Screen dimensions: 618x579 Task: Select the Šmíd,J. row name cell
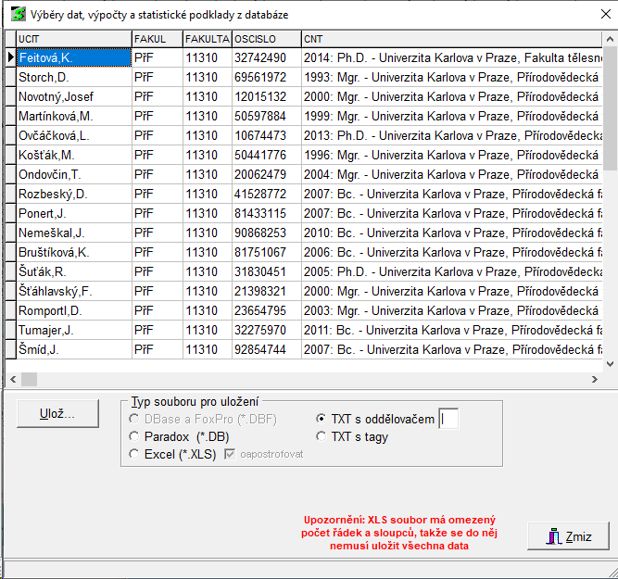73,349
